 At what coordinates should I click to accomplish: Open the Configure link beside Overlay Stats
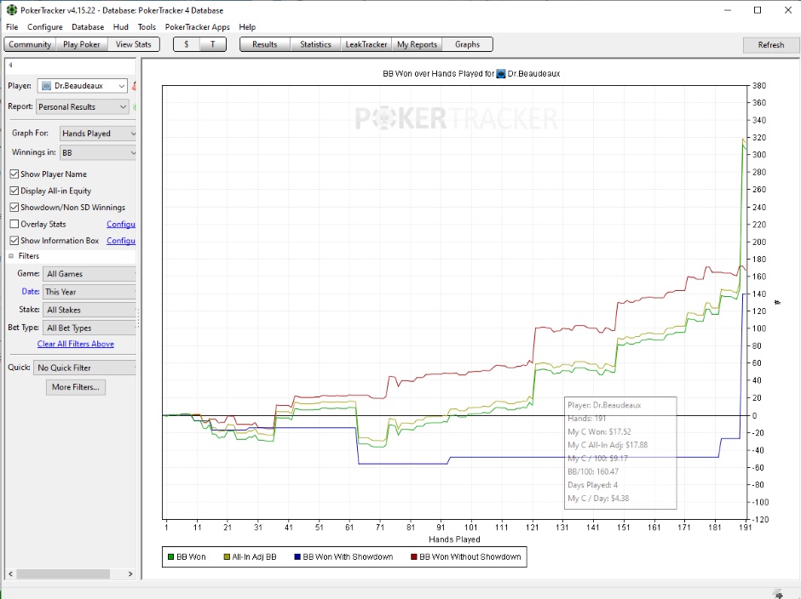(x=121, y=224)
